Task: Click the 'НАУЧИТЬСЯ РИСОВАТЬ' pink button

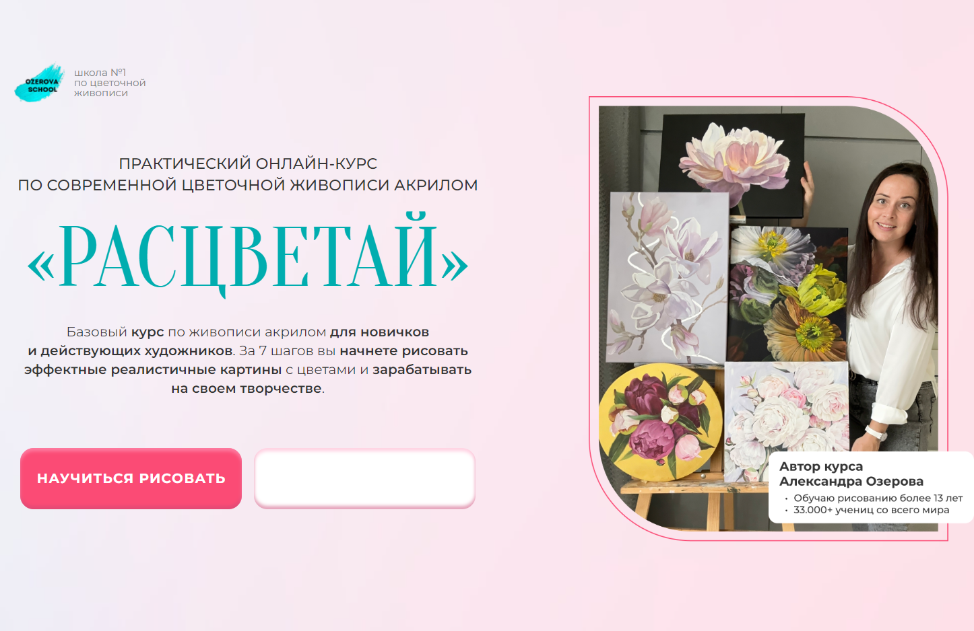Action: 131,478
